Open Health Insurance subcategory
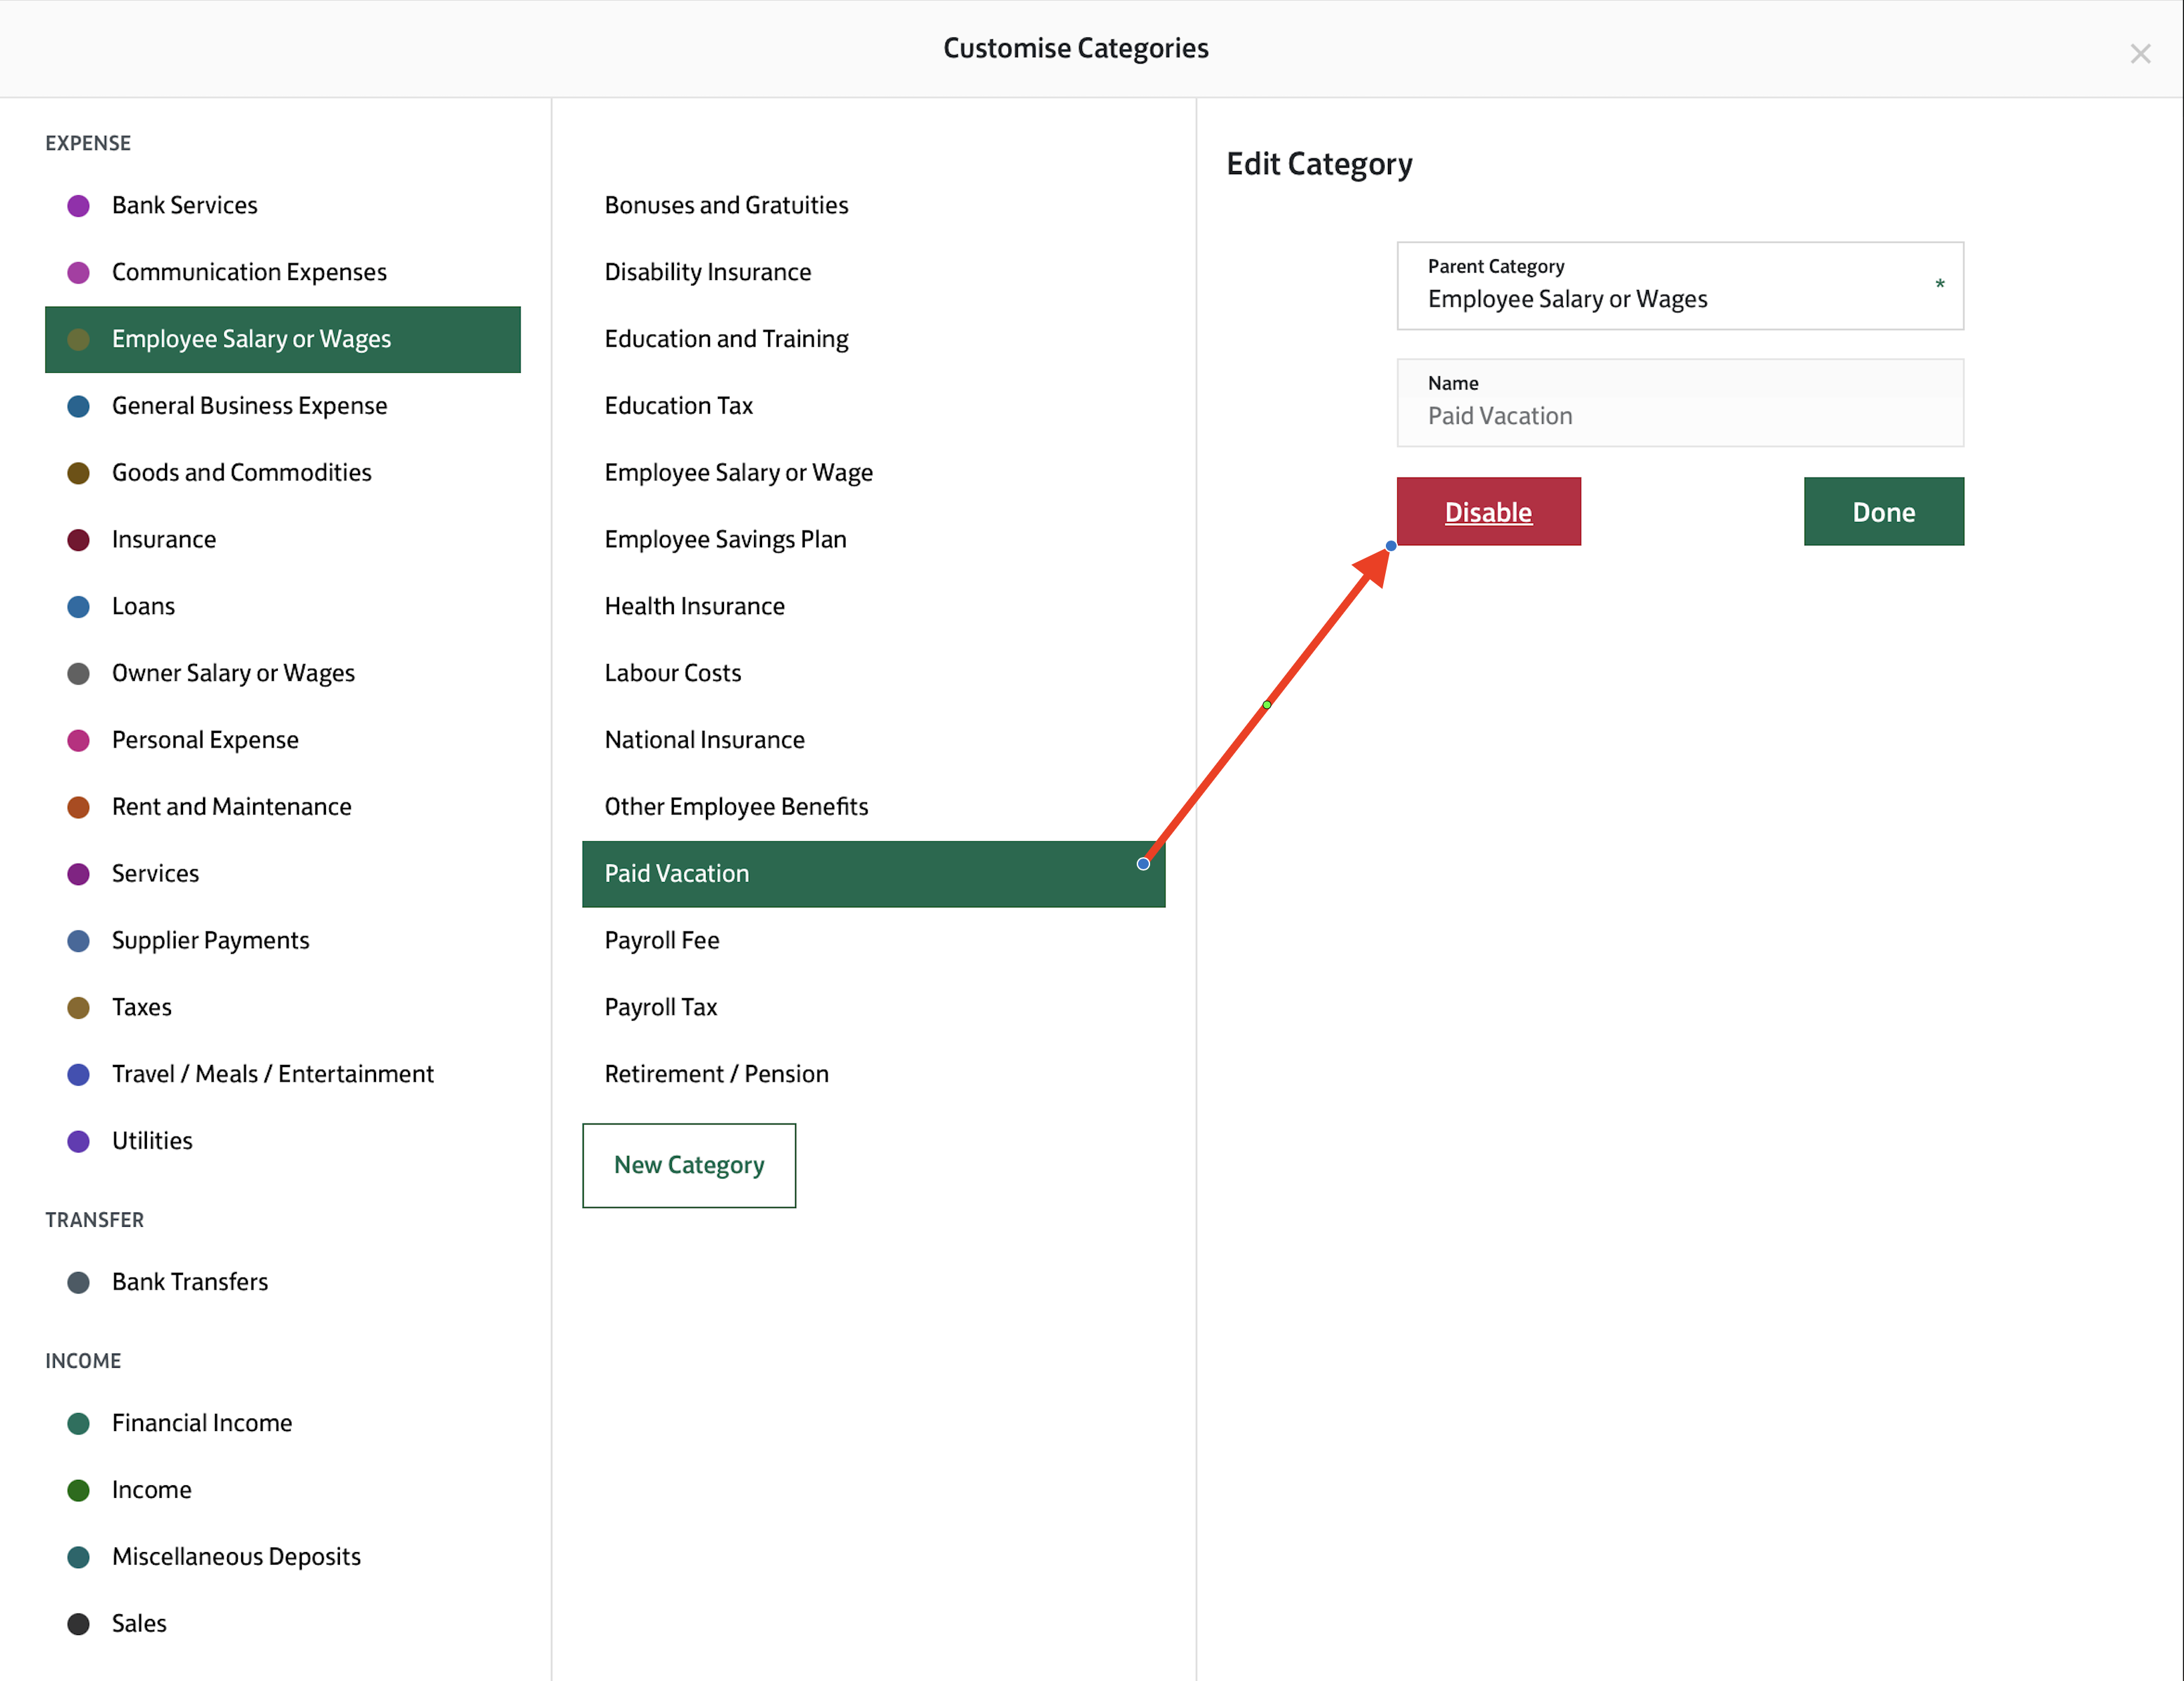Image resolution: width=2184 pixels, height=1681 pixels. (873, 607)
